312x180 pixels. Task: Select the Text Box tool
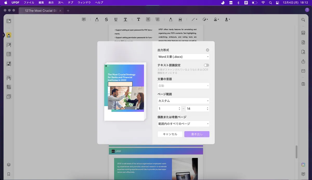pyautogui.click(x=148, y=19)
